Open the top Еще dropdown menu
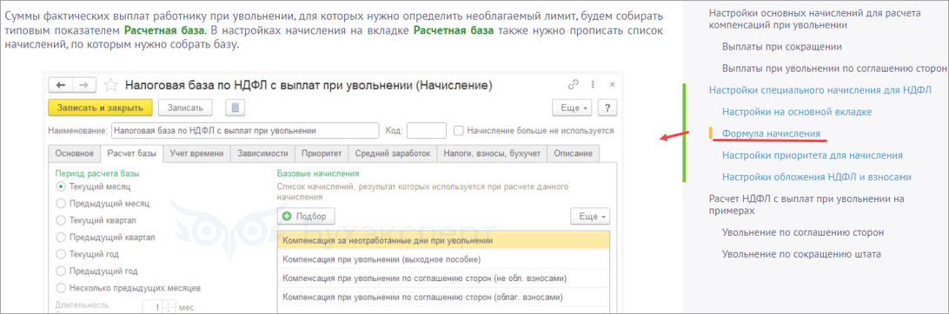The width and height of the screenshot is (949, 314). 573,108
